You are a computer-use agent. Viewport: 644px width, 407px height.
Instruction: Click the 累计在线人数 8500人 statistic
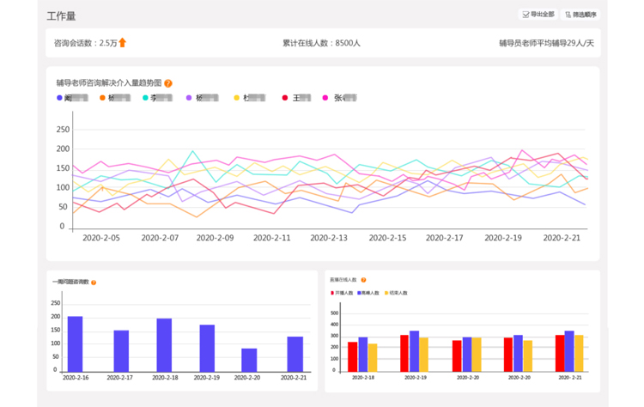pyautogui.click(x=321, y=43)
